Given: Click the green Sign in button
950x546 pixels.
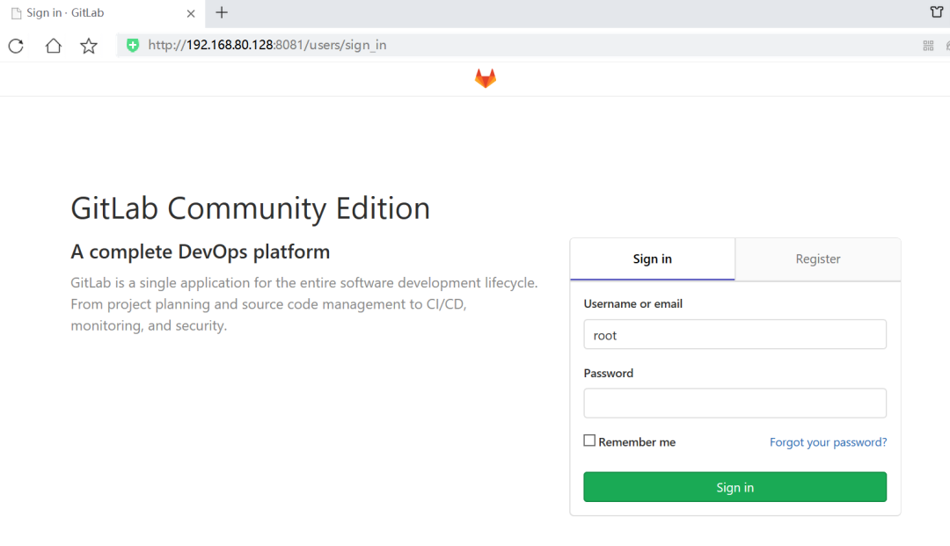Looking at the screenshot, I should (734, 487).
